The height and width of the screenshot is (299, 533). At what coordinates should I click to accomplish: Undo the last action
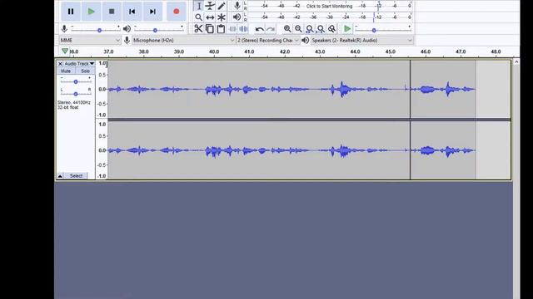tap(259, 29)
